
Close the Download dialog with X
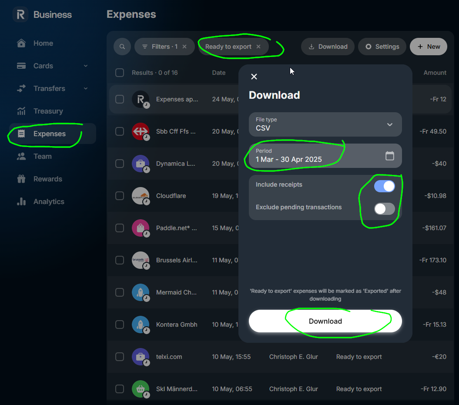pos(254,77)
